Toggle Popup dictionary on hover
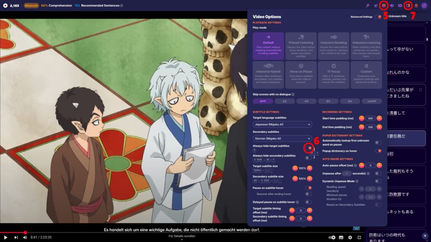Viewport: 431px width, 242px height. [x=378, y=151]
